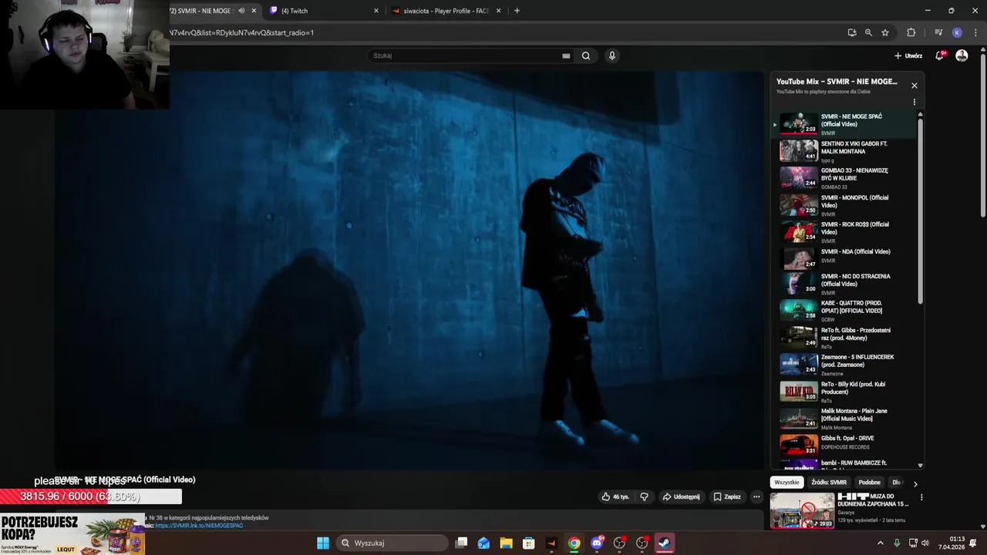Open the Chrome three-dot menu

click(974, 32)
